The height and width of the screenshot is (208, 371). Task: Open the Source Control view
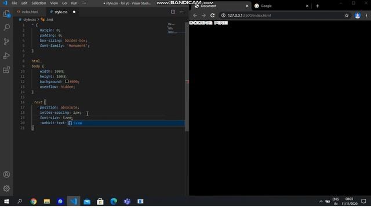6,42
